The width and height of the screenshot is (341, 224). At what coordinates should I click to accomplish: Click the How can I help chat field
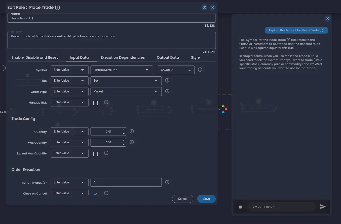click(x=281, y=206)
